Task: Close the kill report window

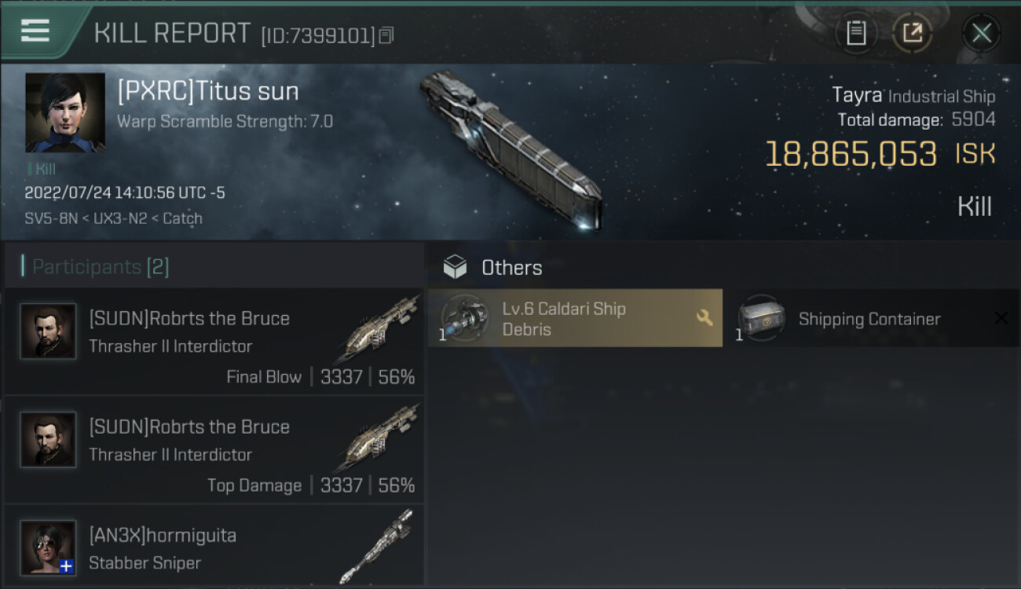Action: coord(981,33)
